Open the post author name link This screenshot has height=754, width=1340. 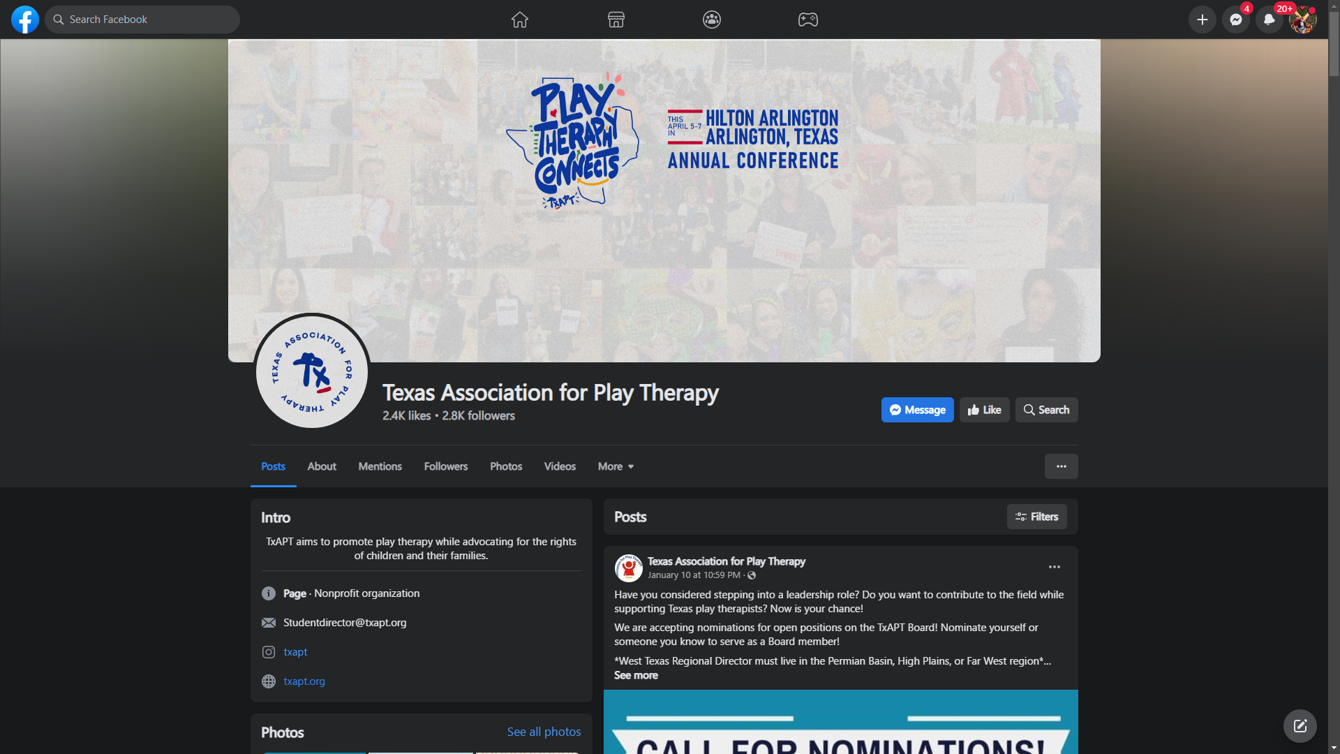tap(727, 561)
